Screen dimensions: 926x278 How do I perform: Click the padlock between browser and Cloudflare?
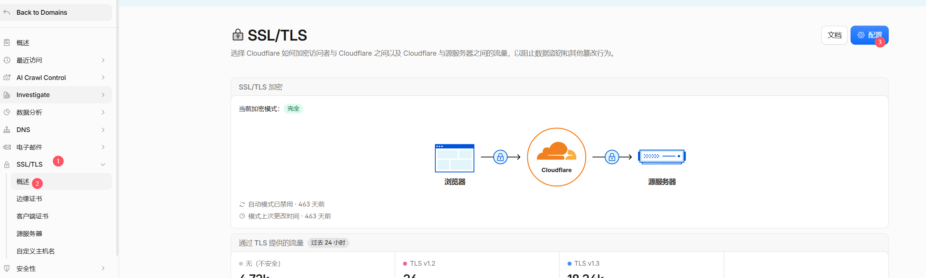pos(500,157)
